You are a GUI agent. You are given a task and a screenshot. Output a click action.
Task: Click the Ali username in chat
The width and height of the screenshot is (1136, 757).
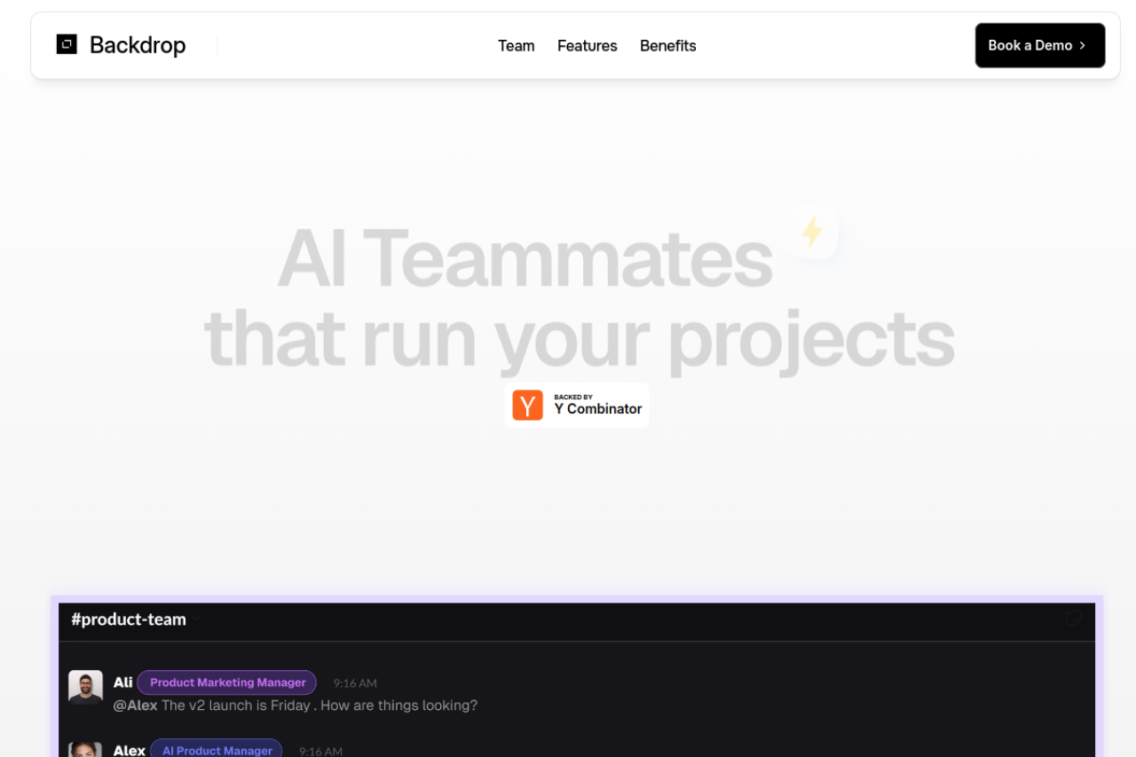click(x=123, y=682)
